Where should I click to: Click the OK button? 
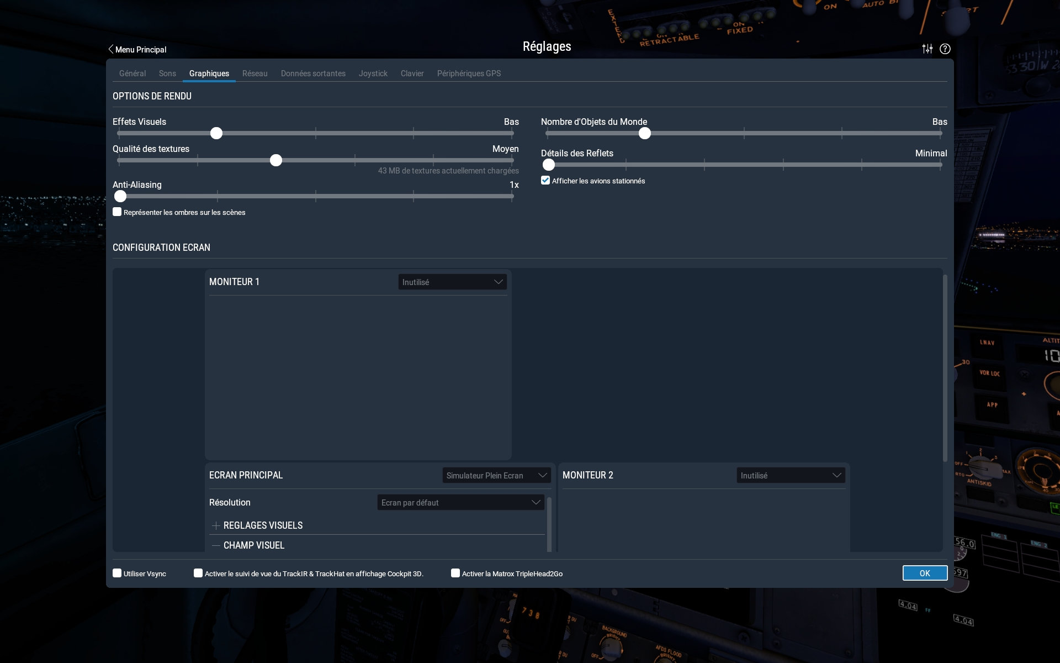pos(925,573)
